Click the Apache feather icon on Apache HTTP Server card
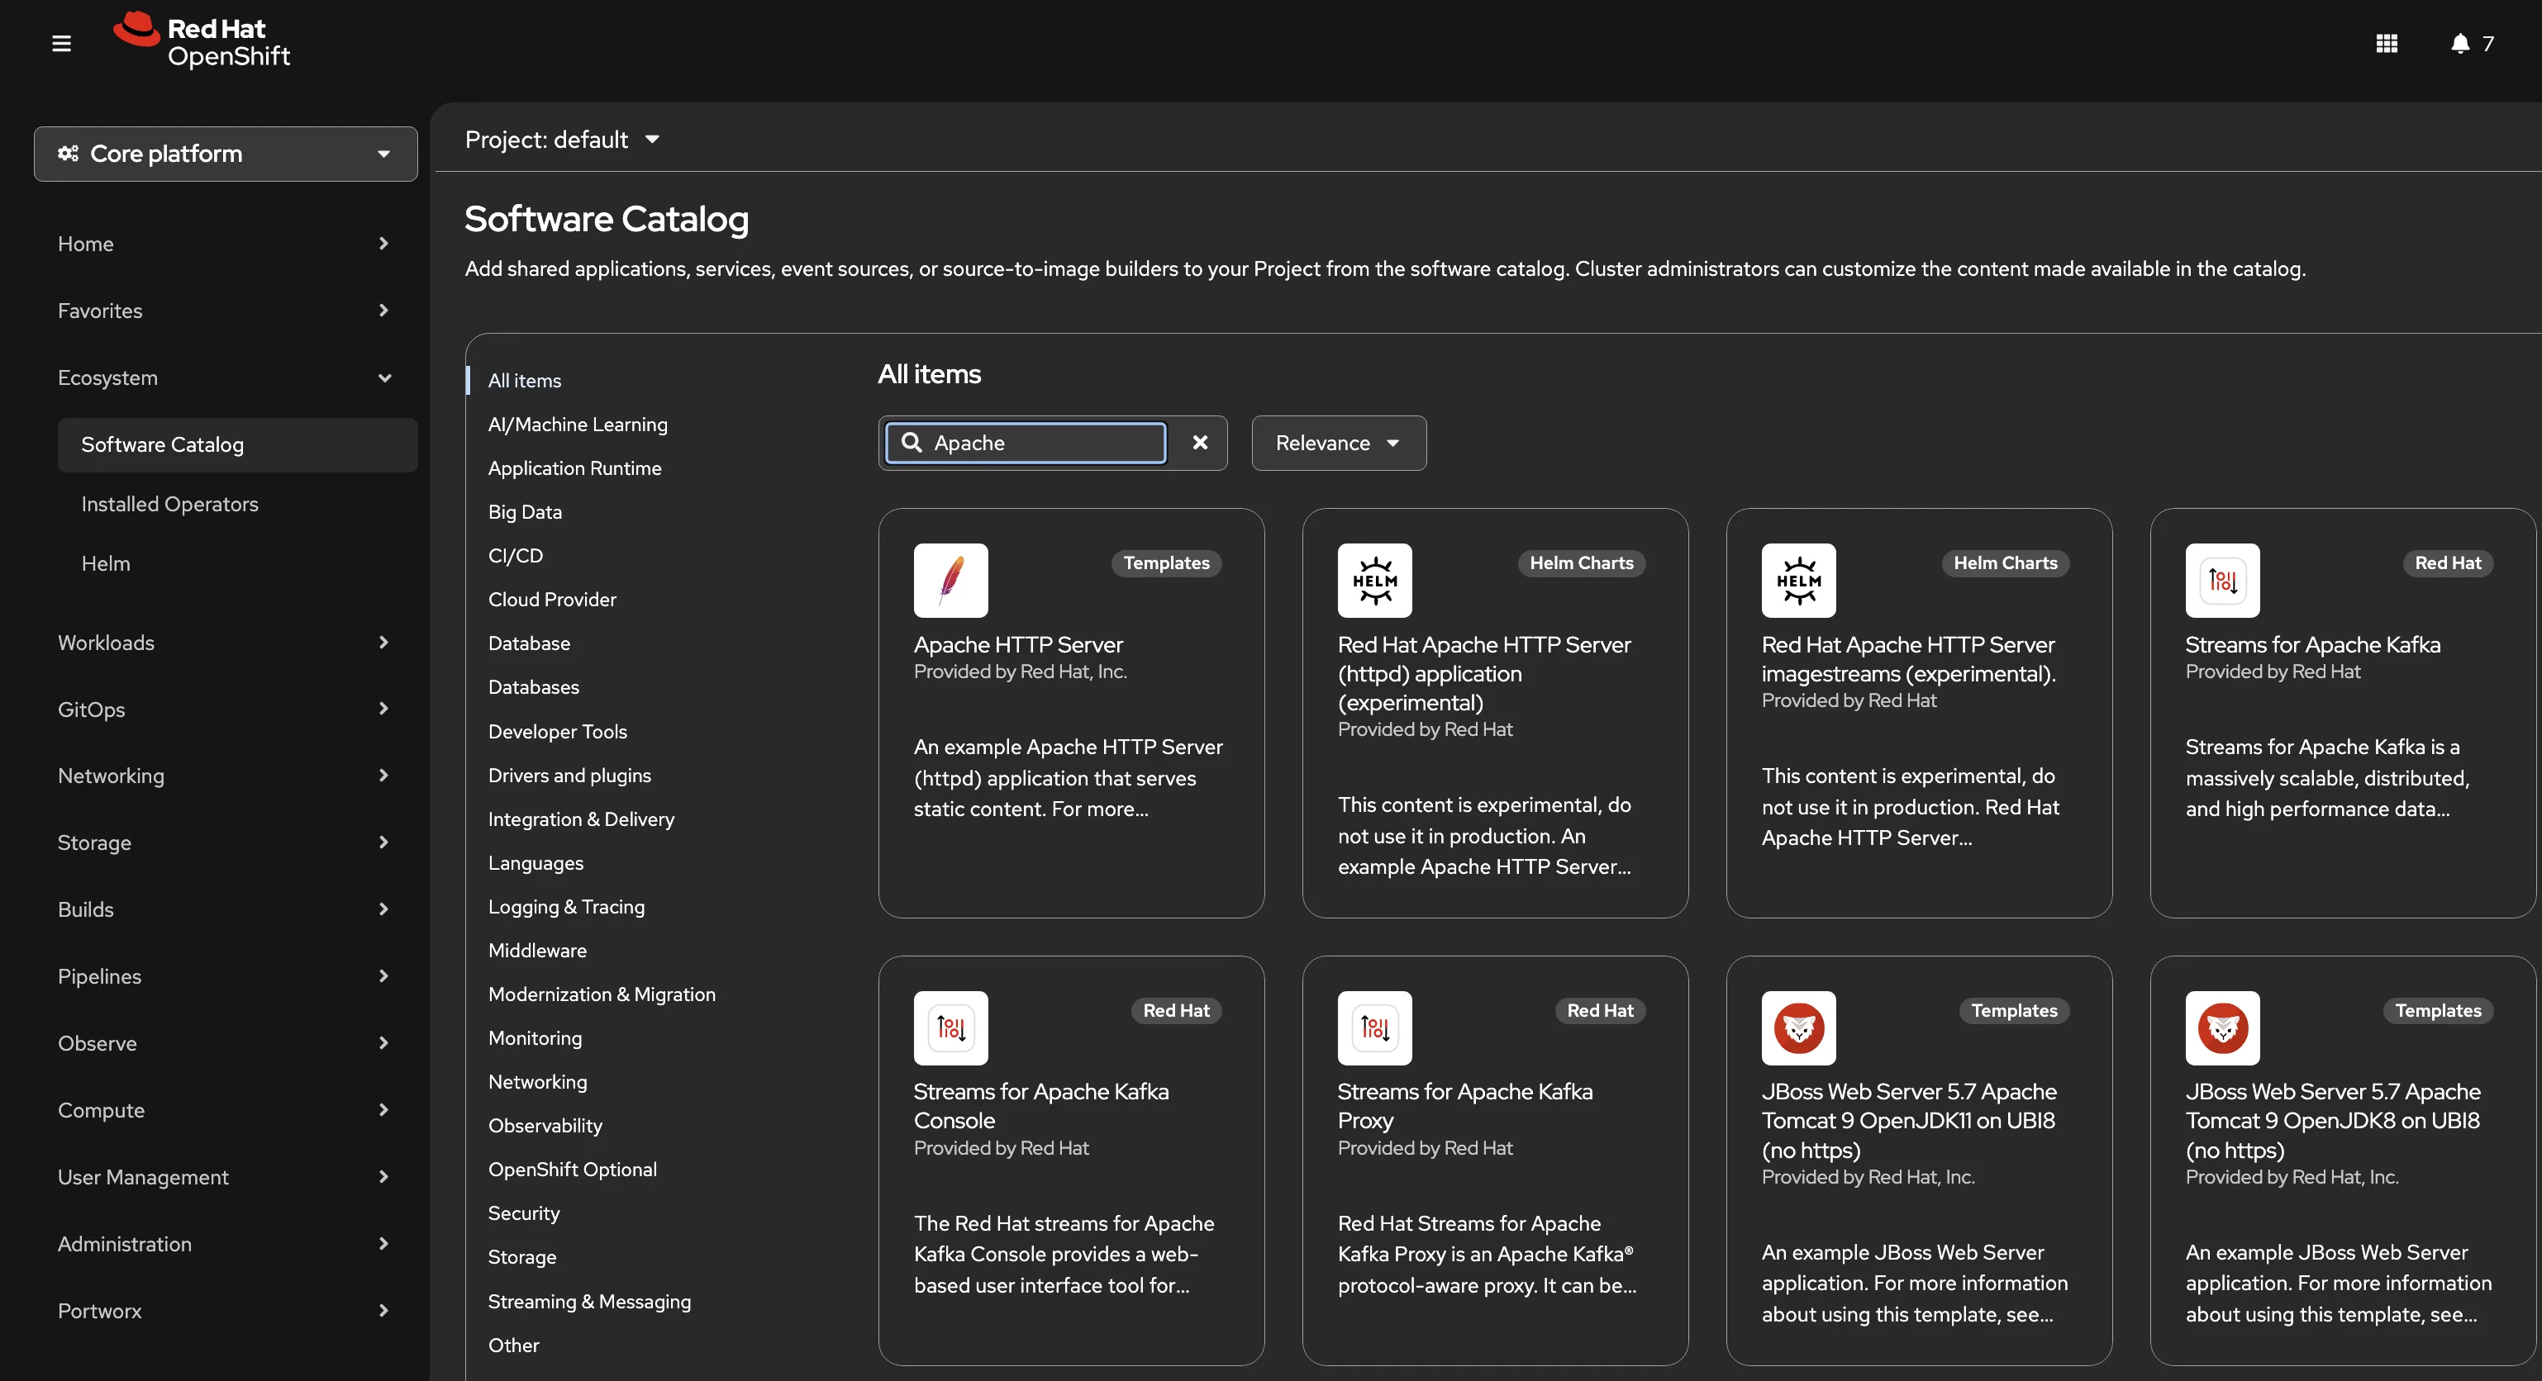Screen dimensions: 2542x1381 click(x=950, y=580)
